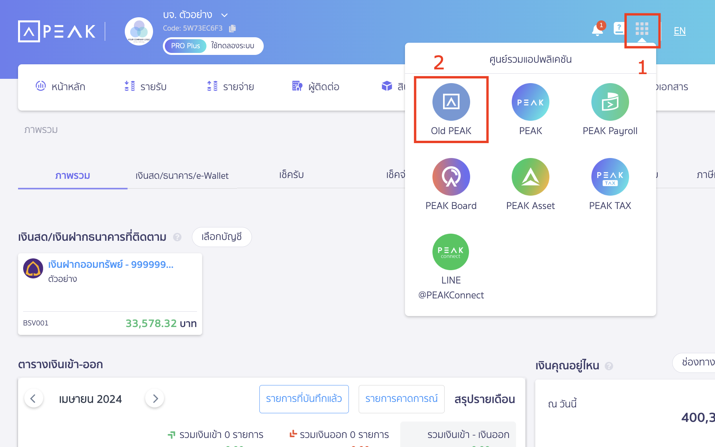
Task: Click help icon beside เงินสด/เงินฝากธนาคารที่ติดตาม
Action: 177,237
